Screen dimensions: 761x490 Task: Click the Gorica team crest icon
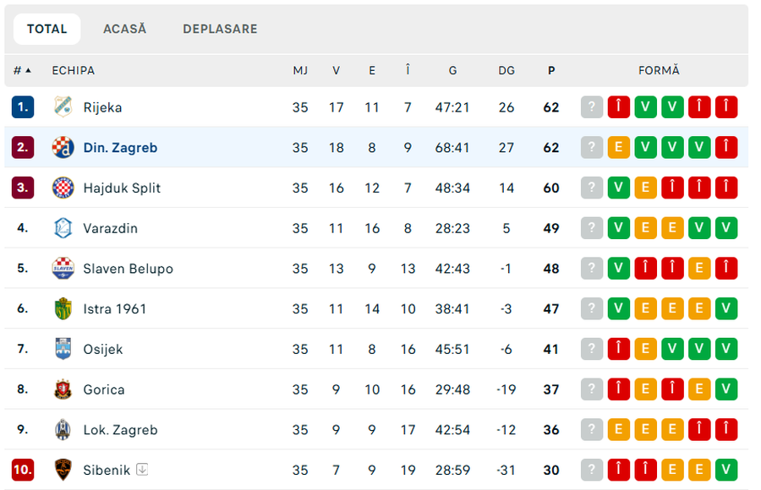[63, 389]
